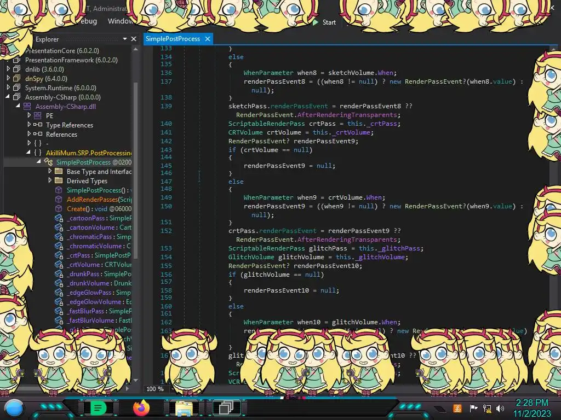Click the PE node icon
561x420 pixels.
pos(38,115)
